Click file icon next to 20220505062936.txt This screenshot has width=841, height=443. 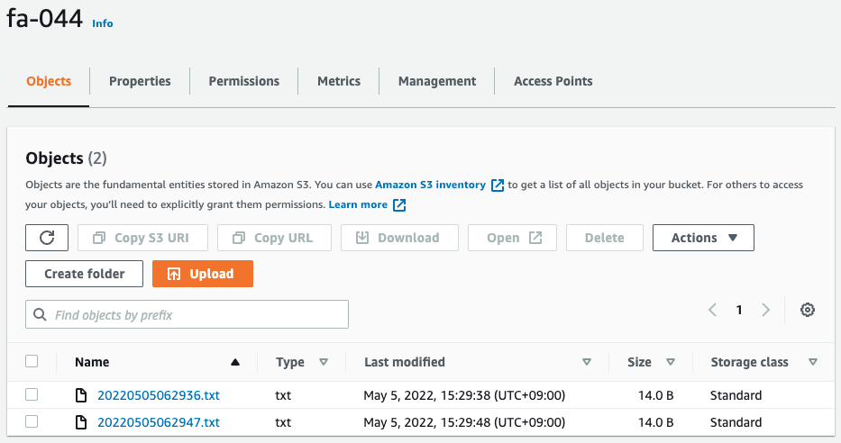[x=81, y=395]
